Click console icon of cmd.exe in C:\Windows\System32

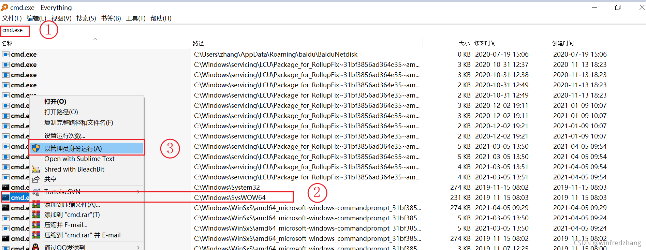pos(5,187)
